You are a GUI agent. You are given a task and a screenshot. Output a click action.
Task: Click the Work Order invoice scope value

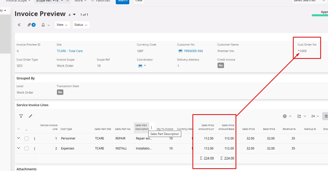point(66,66)
